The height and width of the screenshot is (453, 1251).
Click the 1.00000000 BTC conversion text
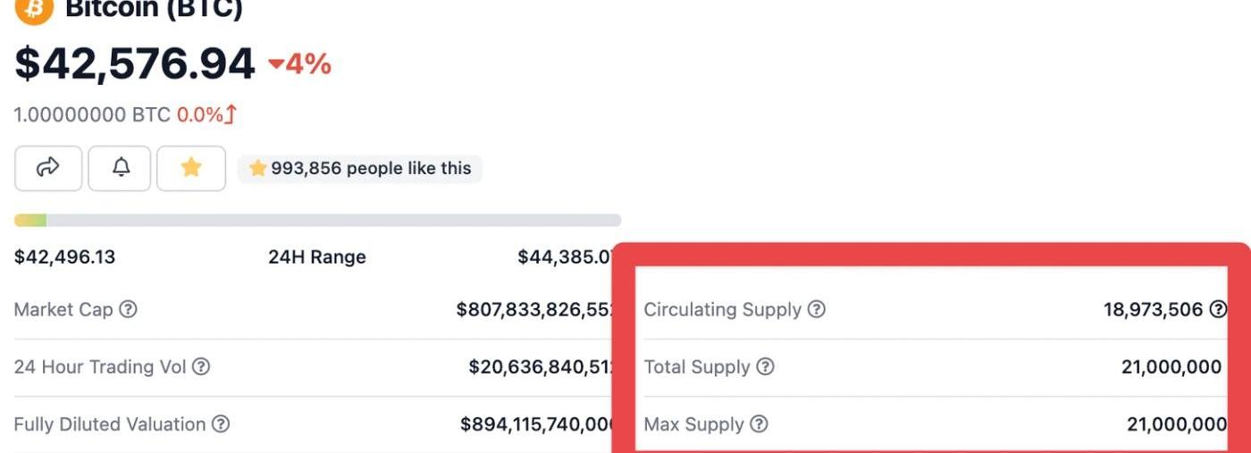[x=92, y=114]
